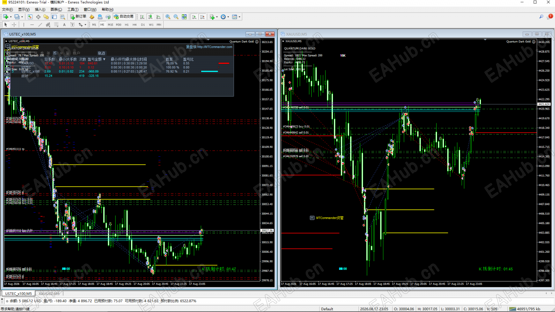
Task: Click the red bar in XAUUSD row
Action: 223,63
